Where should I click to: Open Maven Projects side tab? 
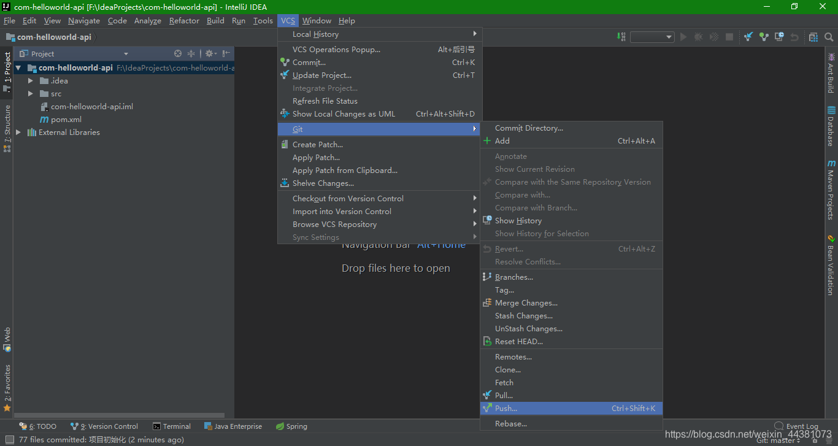click(831, 190)
